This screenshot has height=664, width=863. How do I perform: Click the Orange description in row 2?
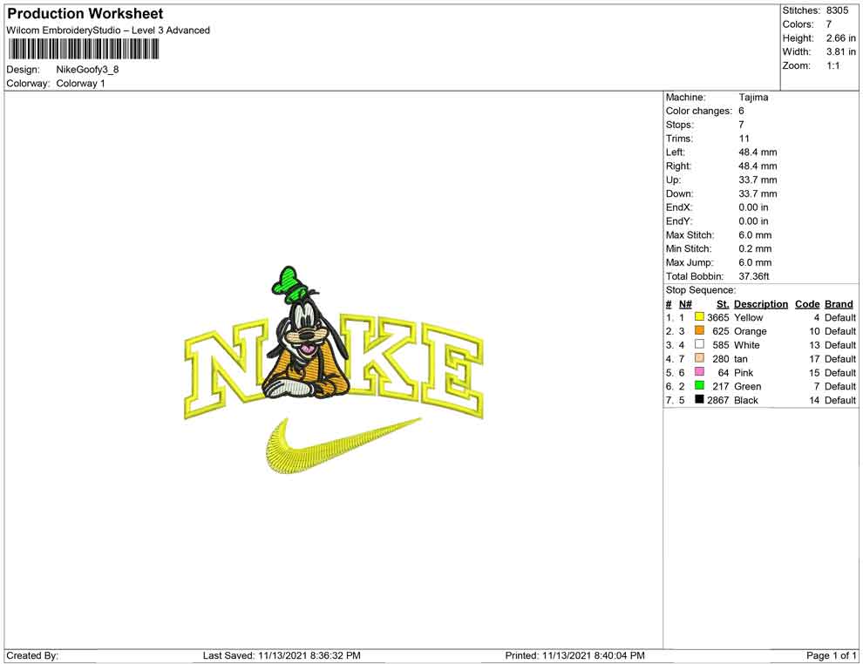(x=751, y=331)
